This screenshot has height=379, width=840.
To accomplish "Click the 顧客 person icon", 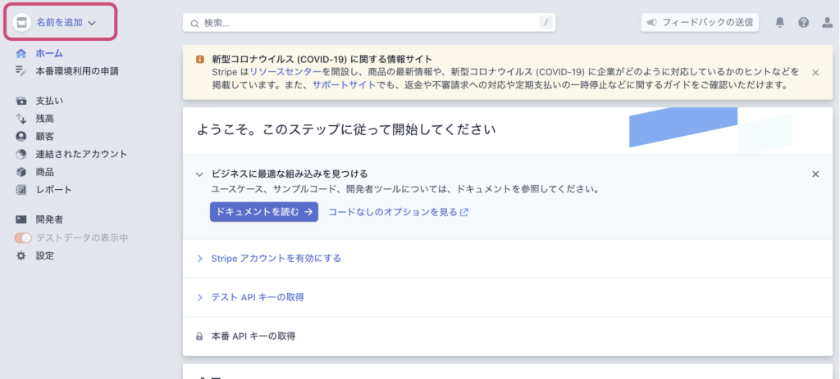I will coord(21,137).
